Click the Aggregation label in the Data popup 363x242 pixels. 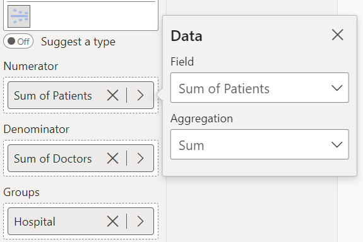click(201, 119)
